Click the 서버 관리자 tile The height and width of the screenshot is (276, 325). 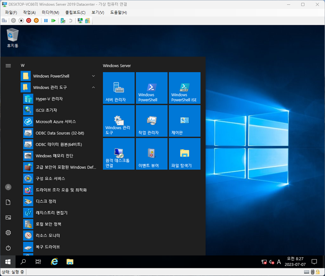119,88
